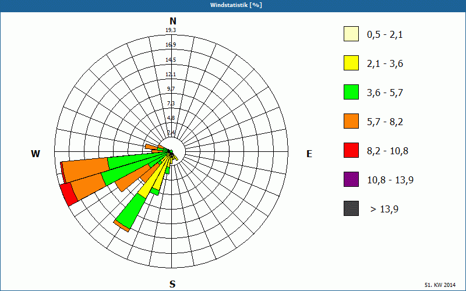Click the legend label '5,7 - 8,2'
This screenshot has height=291, width=466.
385,122
